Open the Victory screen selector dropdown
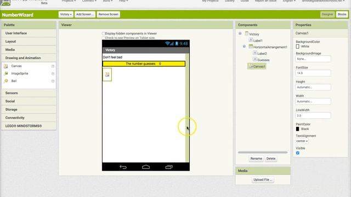 pos(66,14)
